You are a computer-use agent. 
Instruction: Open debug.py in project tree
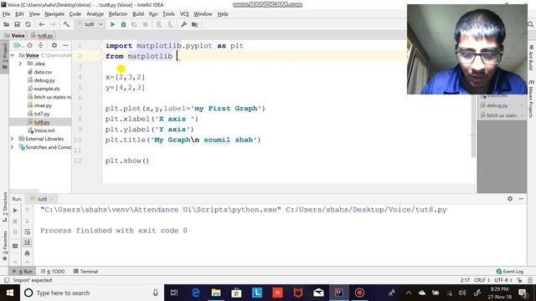click(44, 80)
